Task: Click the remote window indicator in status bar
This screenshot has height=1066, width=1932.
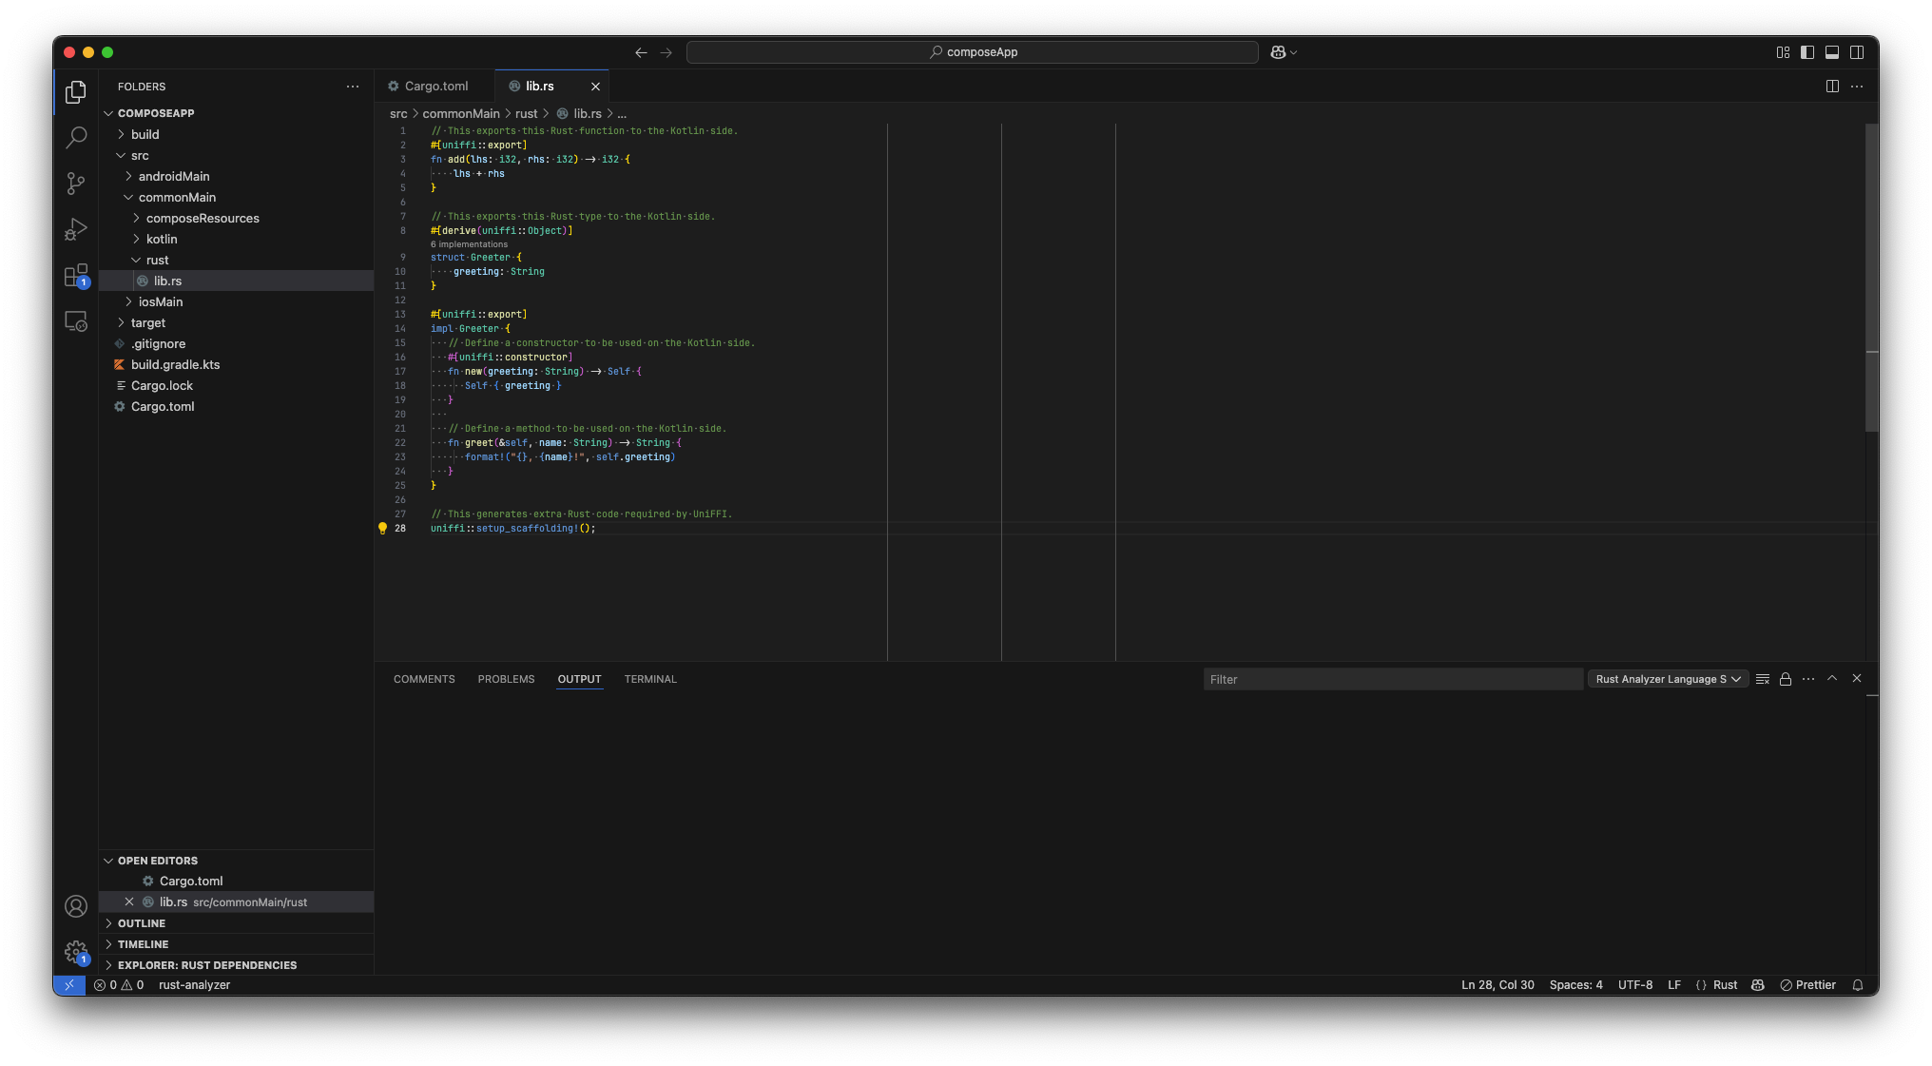Action: pyautogui.click(x=69, y=985)
